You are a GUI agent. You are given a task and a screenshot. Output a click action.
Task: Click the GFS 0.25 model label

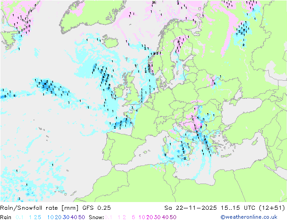[x=96, y=208]
